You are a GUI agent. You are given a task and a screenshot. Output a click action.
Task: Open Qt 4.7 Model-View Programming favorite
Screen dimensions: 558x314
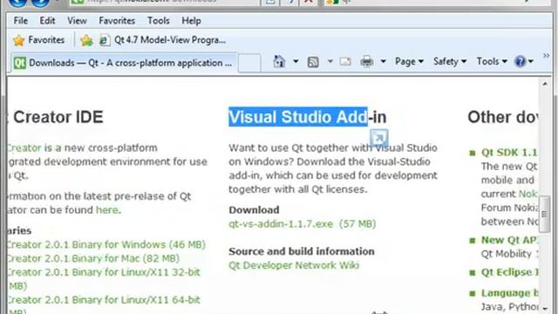point(163,40)
